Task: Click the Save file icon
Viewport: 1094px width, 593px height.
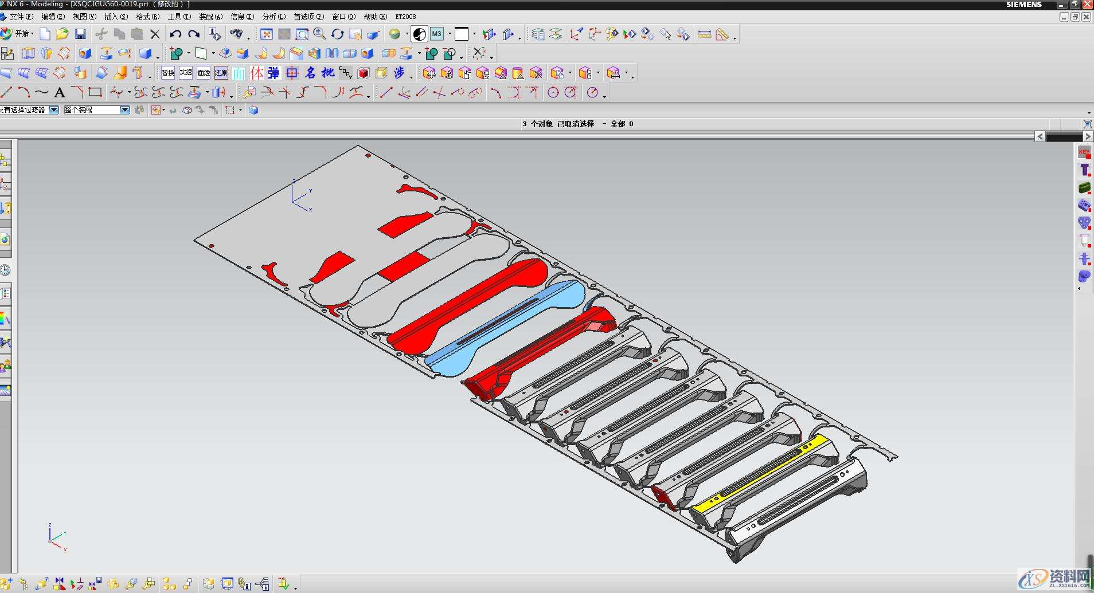Action: (80, 34)
